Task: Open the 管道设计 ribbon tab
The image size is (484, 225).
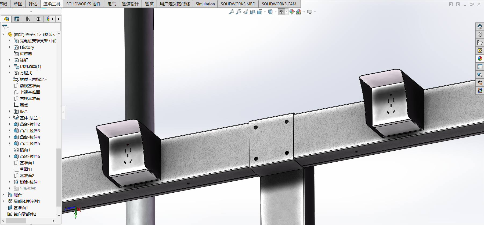Action: (130, 4)
